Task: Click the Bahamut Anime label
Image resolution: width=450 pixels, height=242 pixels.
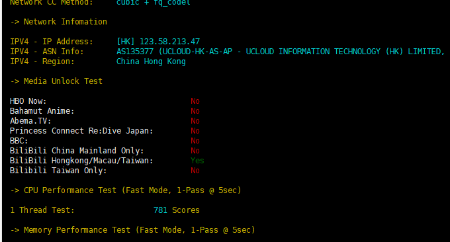Action: [42, 111]
